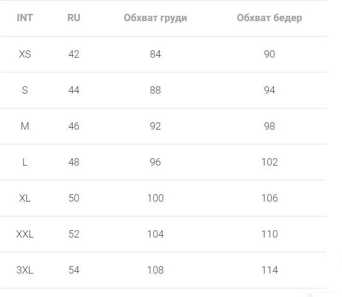342x297 pixels.
Task: Click the 3XL size row label
Action: [25, 270]
